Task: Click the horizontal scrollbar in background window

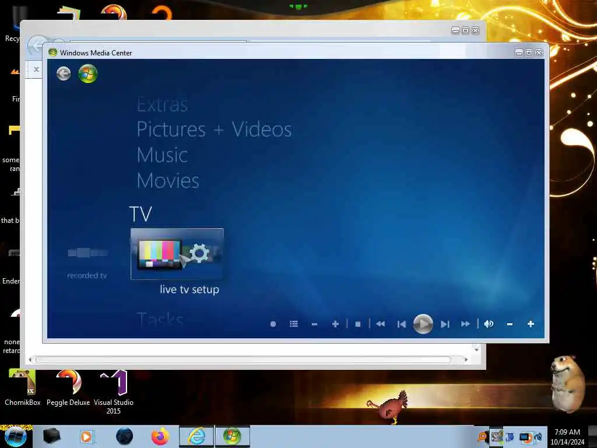Action: pyautogui.click(x=244, y=359)
